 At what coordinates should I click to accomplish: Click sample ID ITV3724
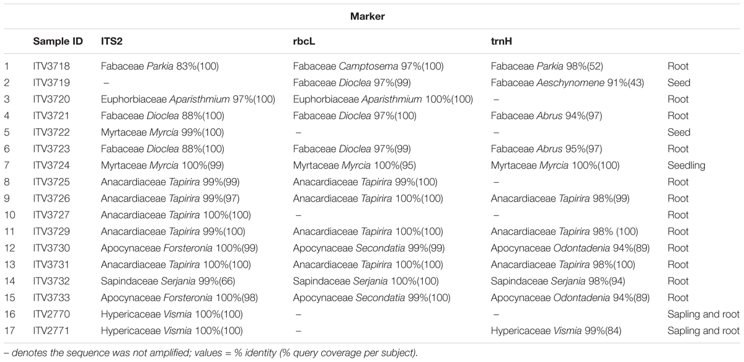52,166
